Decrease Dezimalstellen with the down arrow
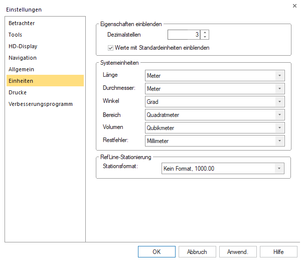Viewport: 304px width, 264px height. pyautogui.click(x=205, y=37)
